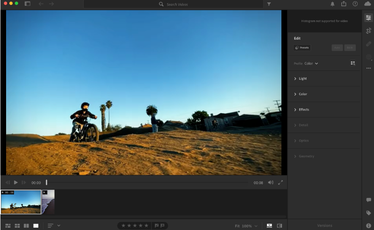Open the comments speech bubble icon
The width and height of the screenshot is (374, 230).
368,200
